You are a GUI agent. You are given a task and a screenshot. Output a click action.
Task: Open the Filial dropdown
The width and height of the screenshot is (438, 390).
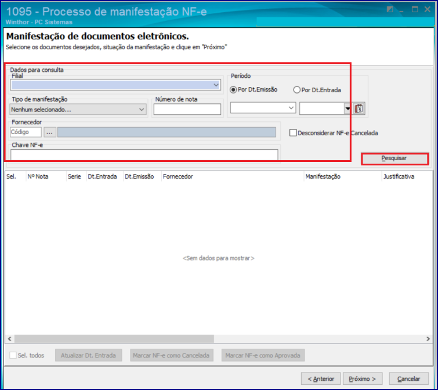pos(216,85)
